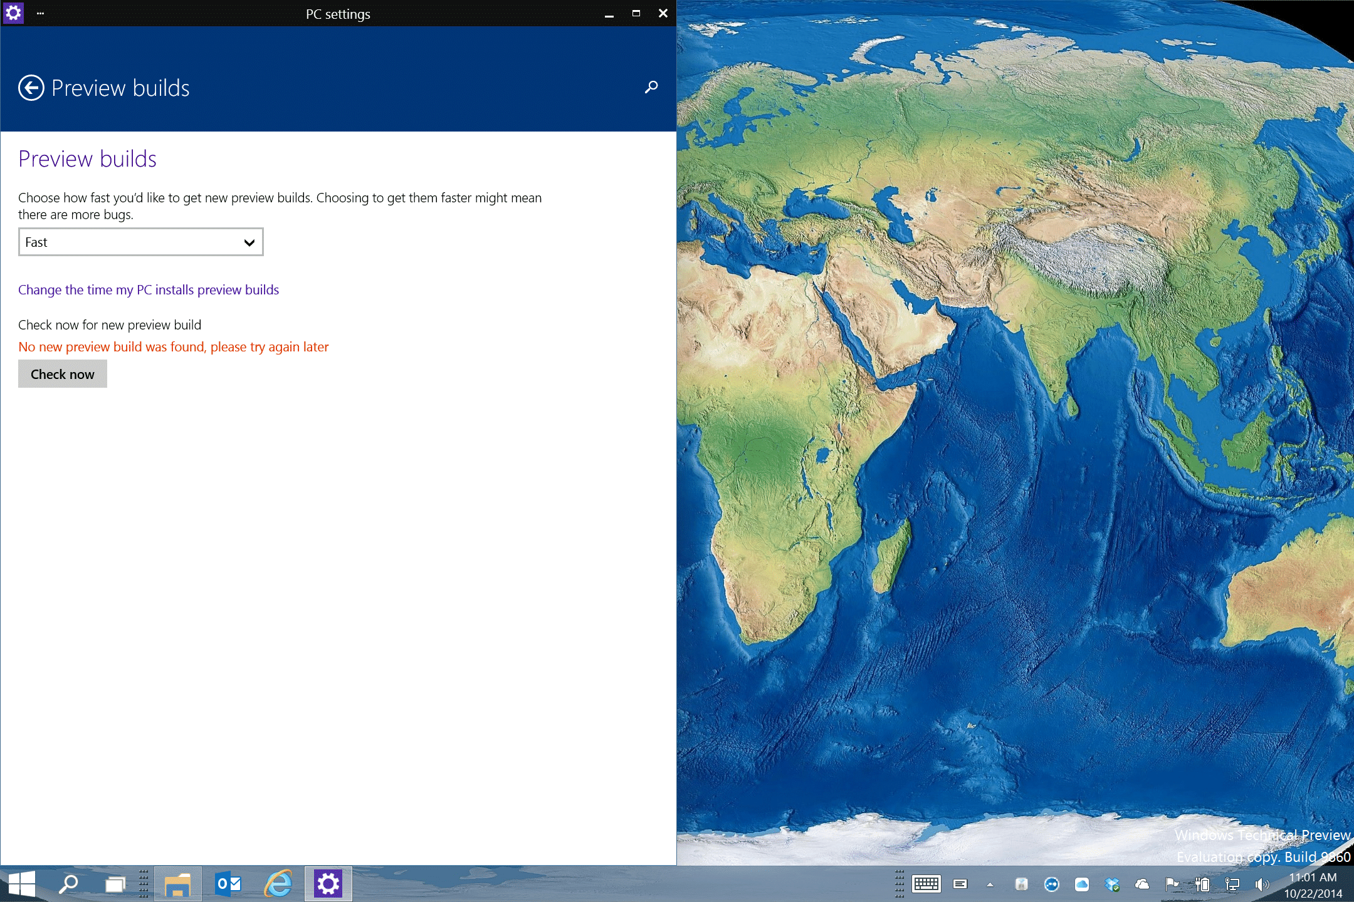Open the three-dot app options in title bar
Image resolution: width=1354 pixels, height=902 pixels.
pos(40,13)
